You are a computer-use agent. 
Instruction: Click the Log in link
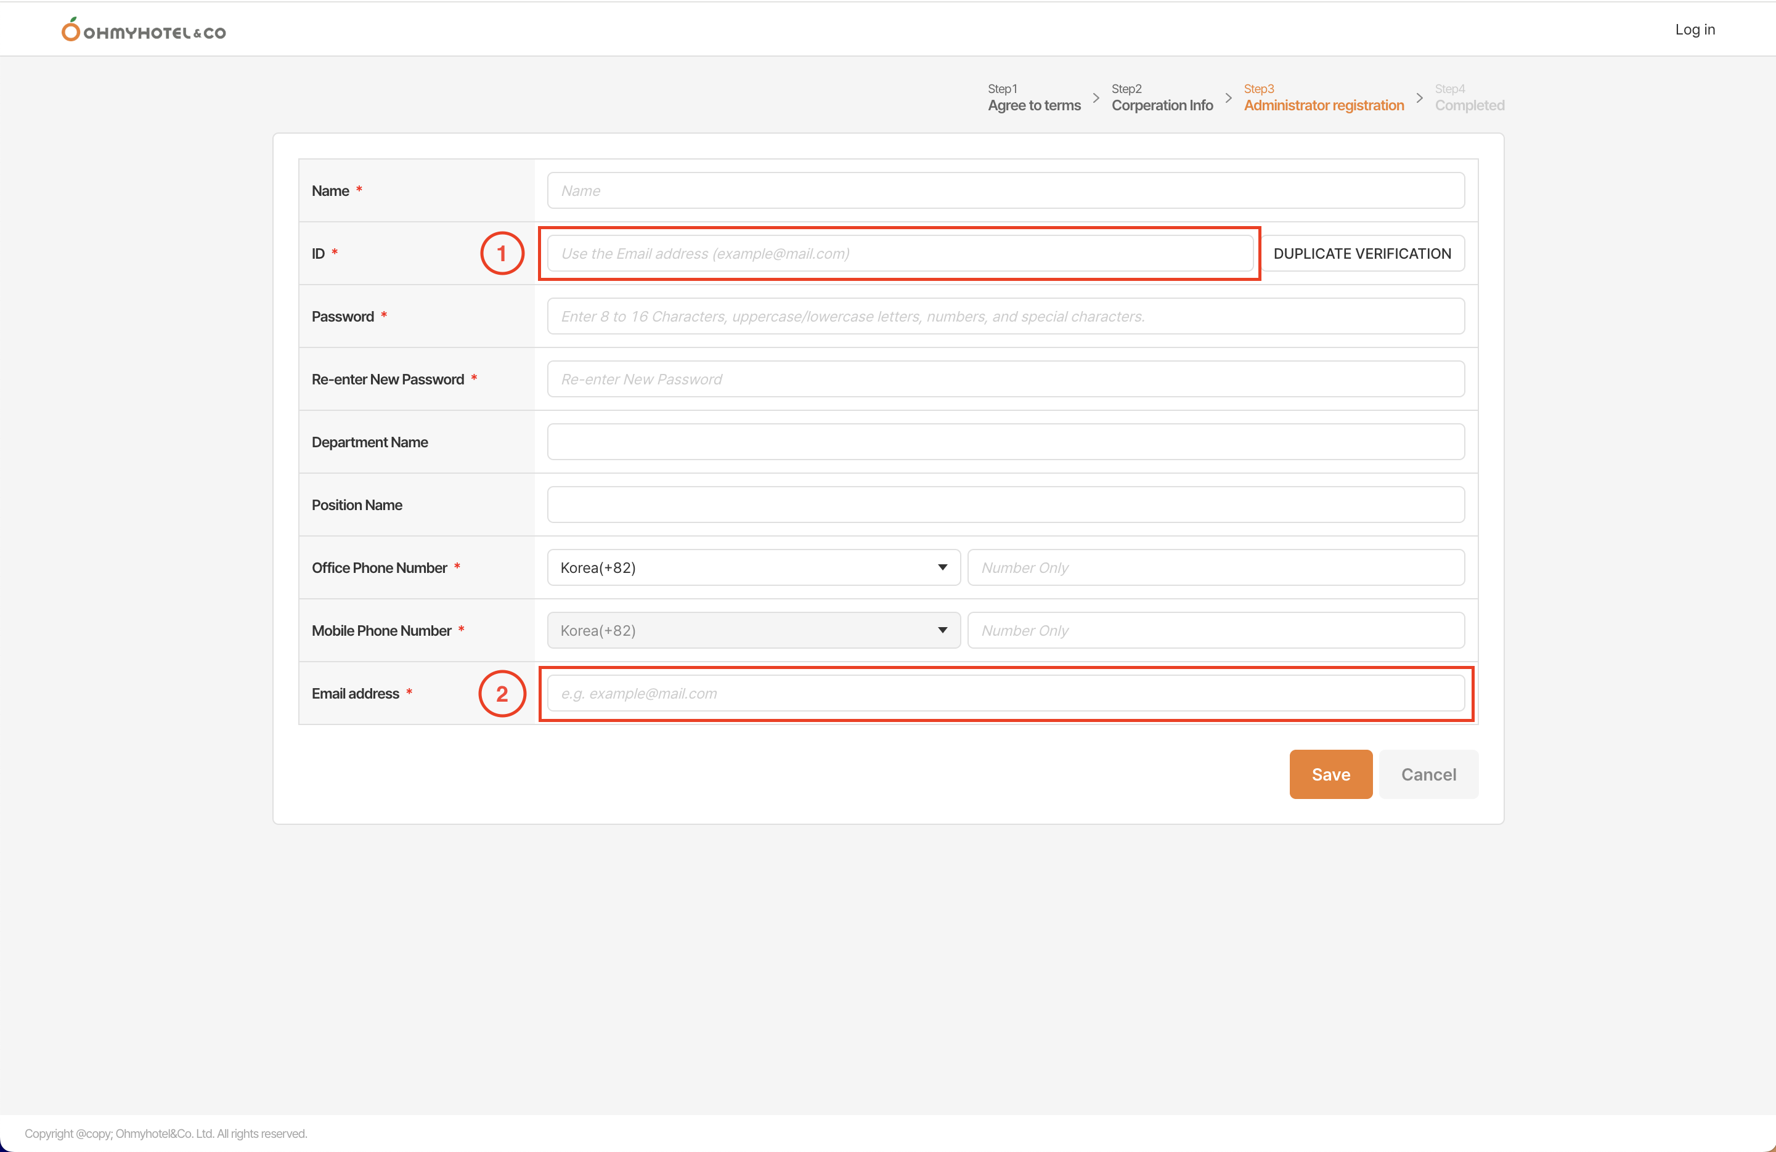1694,30
